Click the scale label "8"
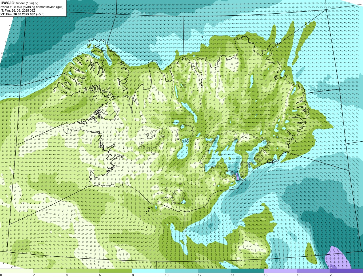 132,275
